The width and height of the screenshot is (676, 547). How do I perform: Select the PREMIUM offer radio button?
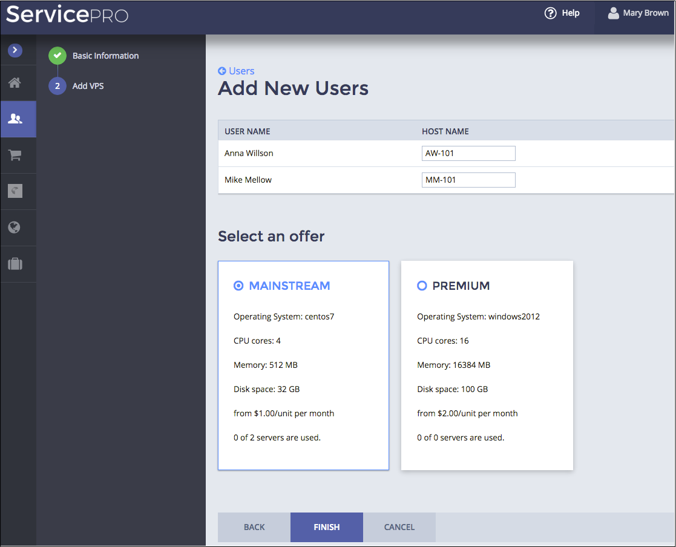tap(422, 286)
